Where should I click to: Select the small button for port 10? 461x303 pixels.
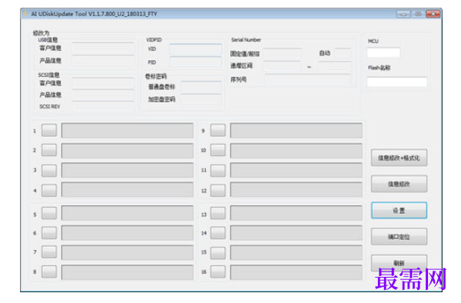coord(218,150)
